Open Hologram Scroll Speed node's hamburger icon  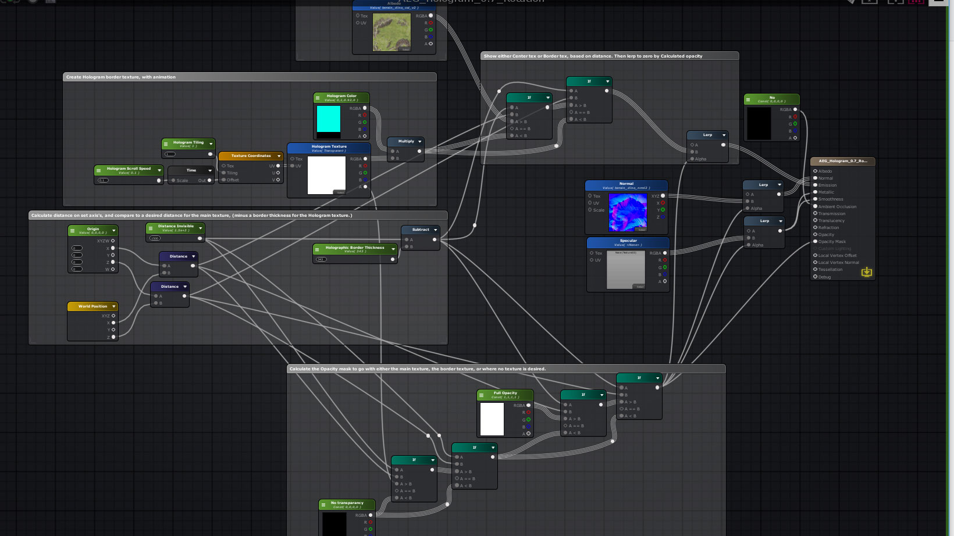pyautogui.click(x=98, y=170)
